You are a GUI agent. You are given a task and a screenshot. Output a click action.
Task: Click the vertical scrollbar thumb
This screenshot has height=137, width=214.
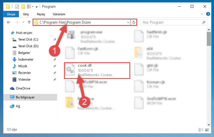point(209,39)
